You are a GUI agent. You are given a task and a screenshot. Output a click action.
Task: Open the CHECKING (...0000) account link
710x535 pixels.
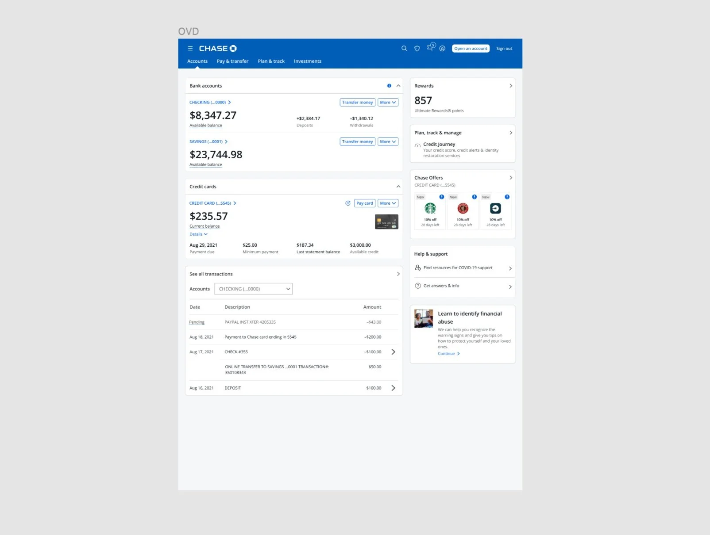210,103
